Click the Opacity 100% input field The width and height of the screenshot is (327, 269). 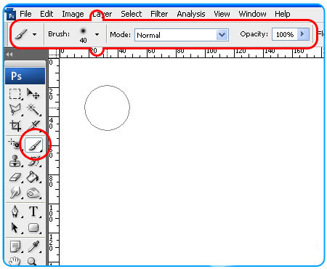pyautogui.click(x=285, y=34)
